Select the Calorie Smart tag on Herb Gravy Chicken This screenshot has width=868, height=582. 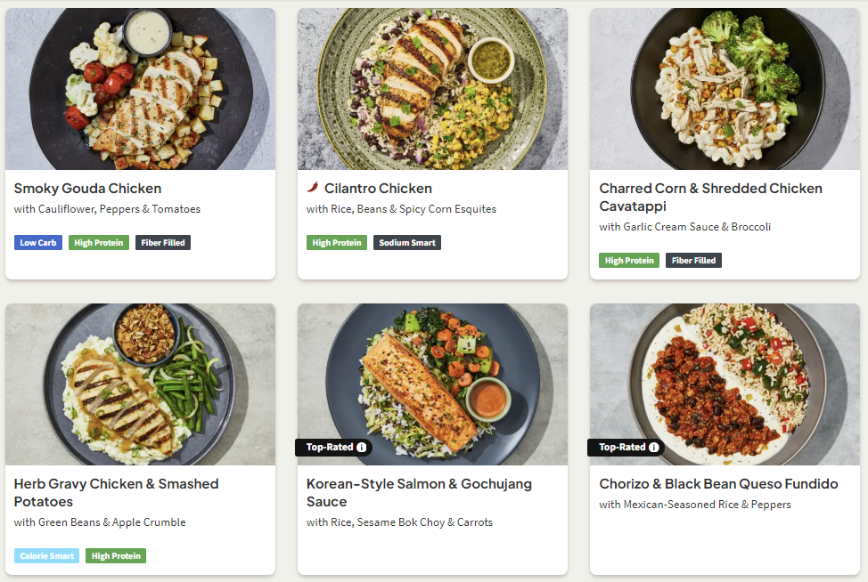pyautogui.click(x=46, y=556)
